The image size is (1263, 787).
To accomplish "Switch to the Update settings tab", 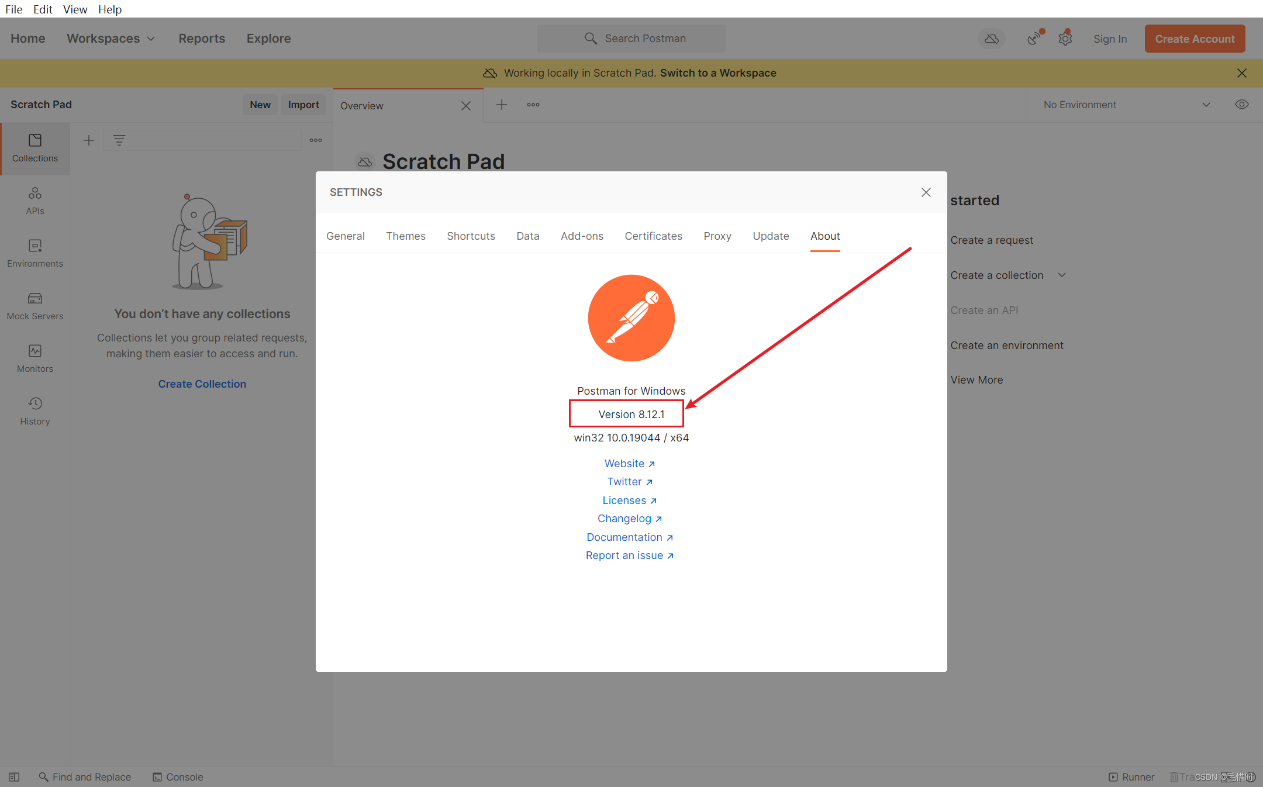I will tap(771, 236).
